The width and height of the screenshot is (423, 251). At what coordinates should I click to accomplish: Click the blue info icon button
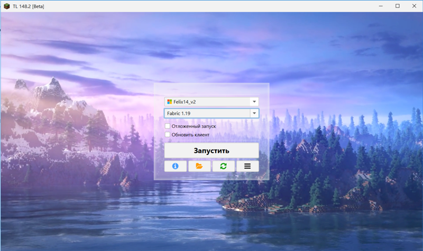[176, 166]
